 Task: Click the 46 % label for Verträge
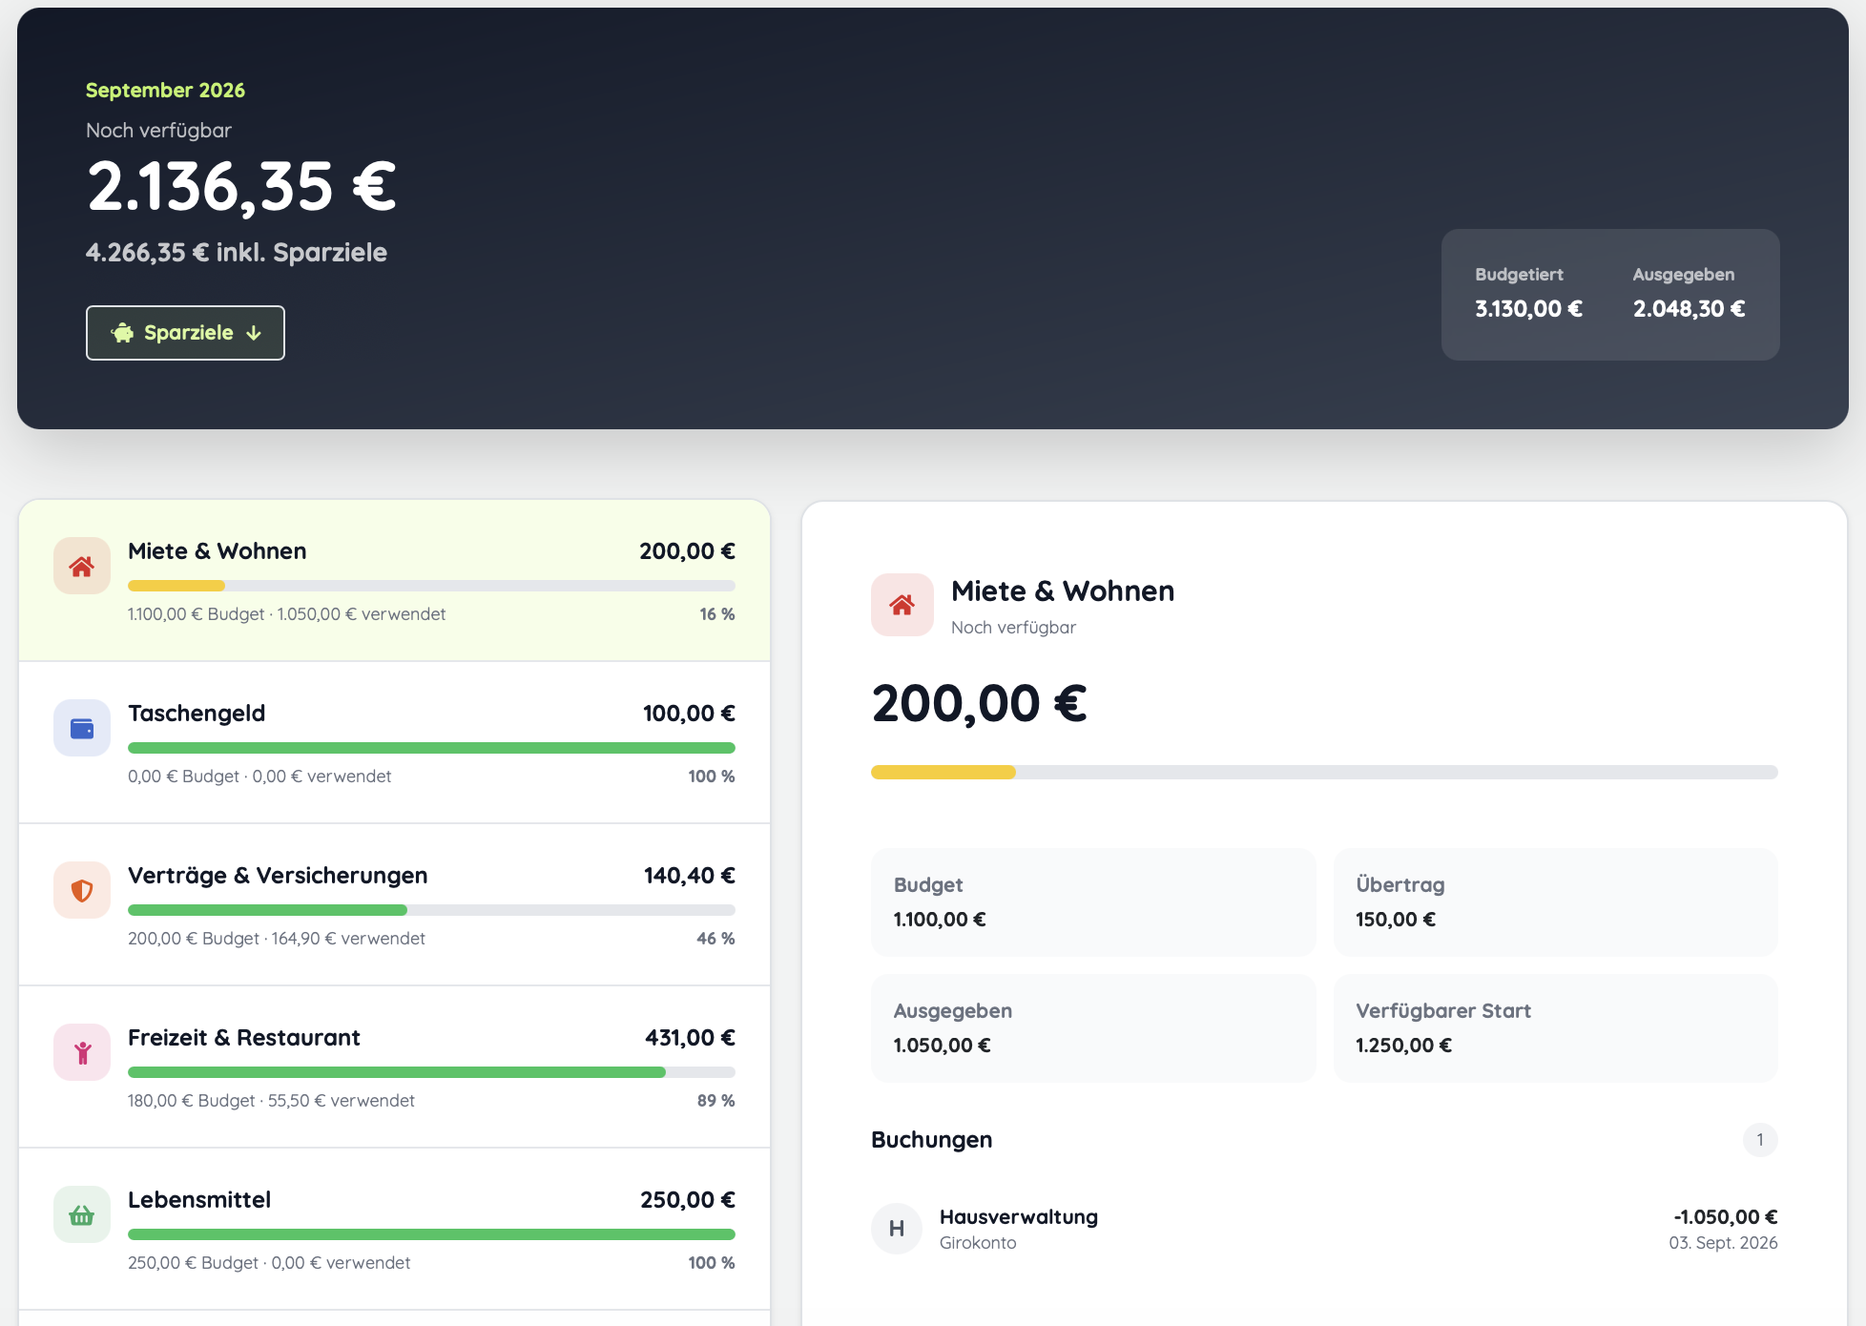coord(715,939)
